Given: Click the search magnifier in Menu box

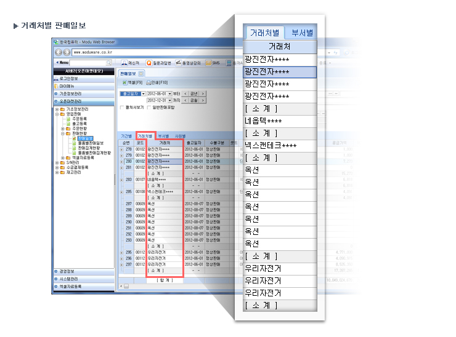Looking at the screenshot, I should [109, 63].
